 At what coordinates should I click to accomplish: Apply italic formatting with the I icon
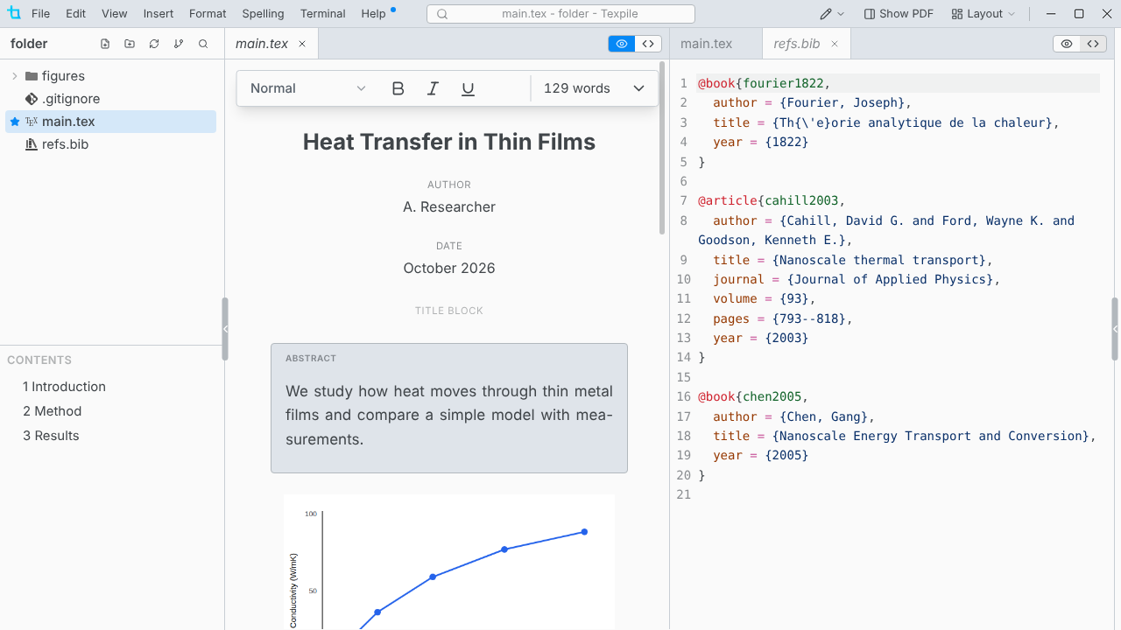coord(433,88)
